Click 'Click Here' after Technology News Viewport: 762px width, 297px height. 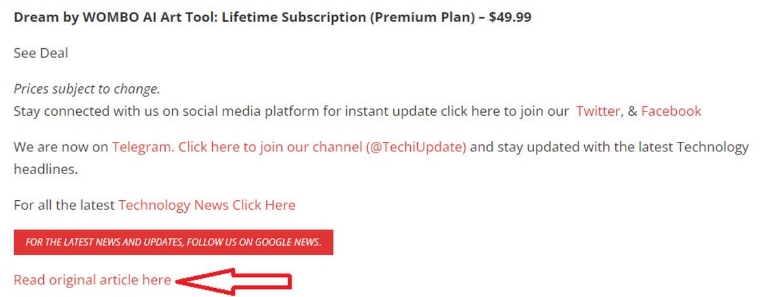(x=264, y=205)
